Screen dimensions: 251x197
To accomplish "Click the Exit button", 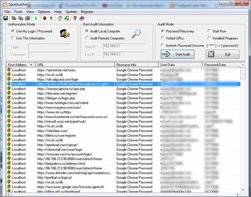I will pos(223,54).
